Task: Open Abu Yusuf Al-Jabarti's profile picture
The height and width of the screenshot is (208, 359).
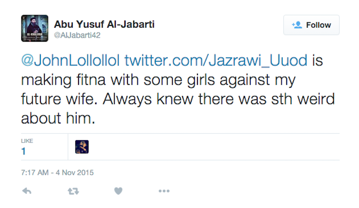Action: (x=35, y=28)
